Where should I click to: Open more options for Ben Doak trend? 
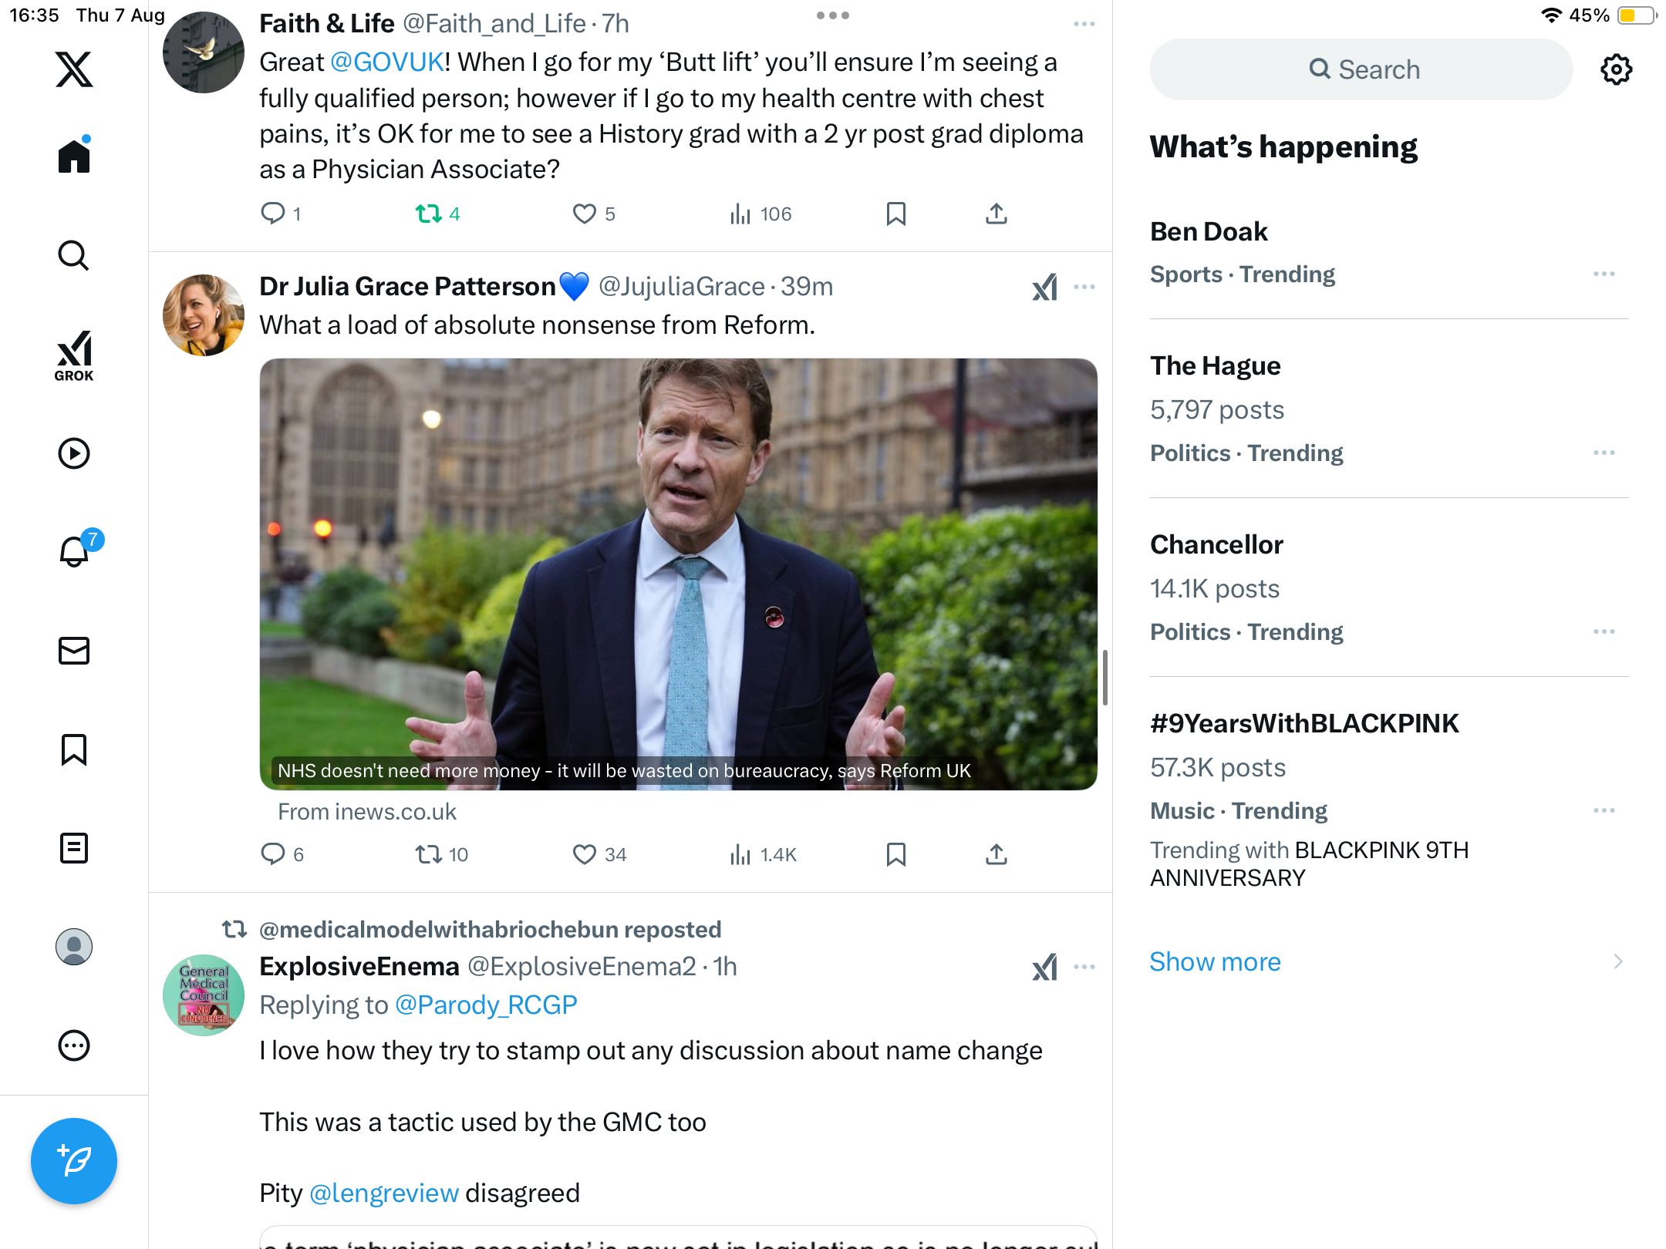1604,274
